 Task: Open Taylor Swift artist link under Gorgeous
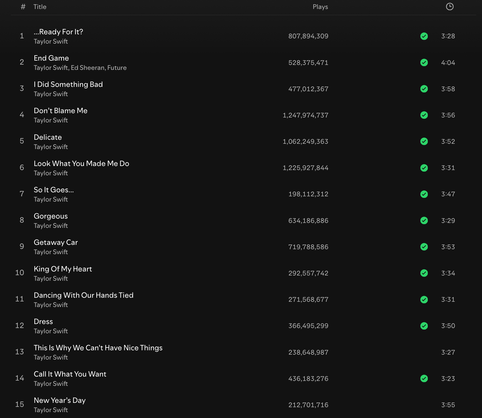point(51,226)
